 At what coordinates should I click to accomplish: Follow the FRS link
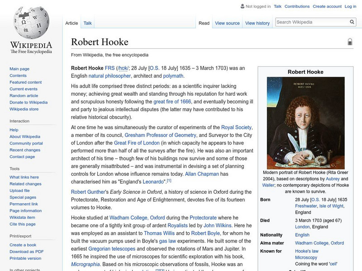click(110, 68)
